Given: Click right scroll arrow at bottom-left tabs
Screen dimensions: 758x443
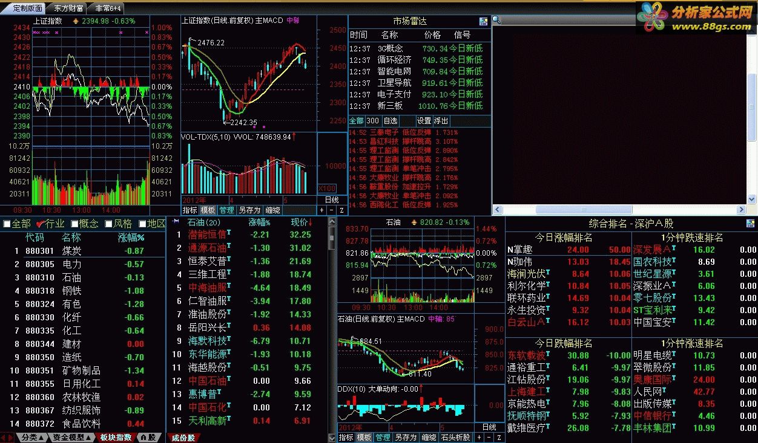Looking at the screenshot, I should pyautogui.click(x=11, y=438).
